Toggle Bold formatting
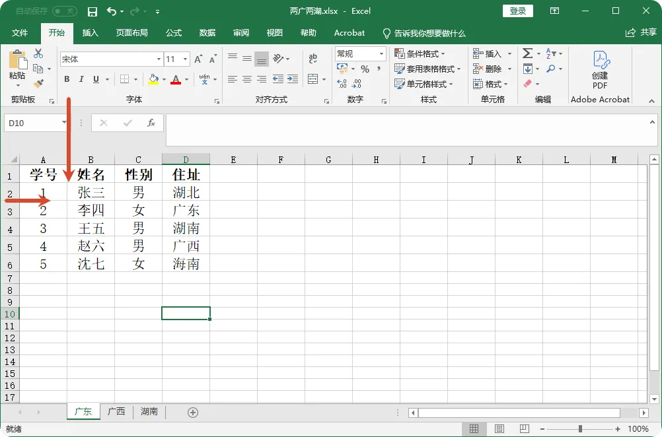Image resolution: width=662 pixels, height=437 pixels. click(67, 79)
